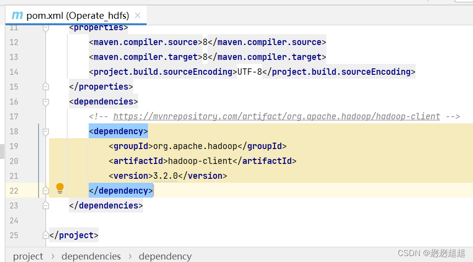Viewport: 473px width, 262px height.
Task: Click the opening <dependency> tag on line 18
Action: 118,131
